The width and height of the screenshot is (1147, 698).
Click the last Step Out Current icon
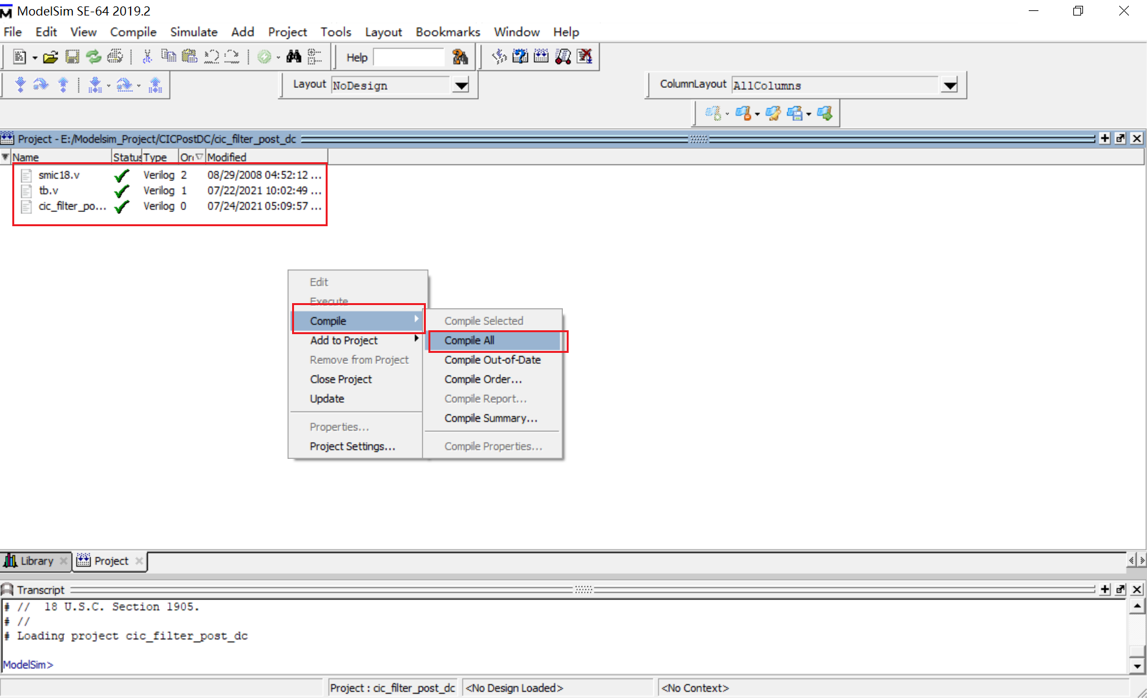155,85
